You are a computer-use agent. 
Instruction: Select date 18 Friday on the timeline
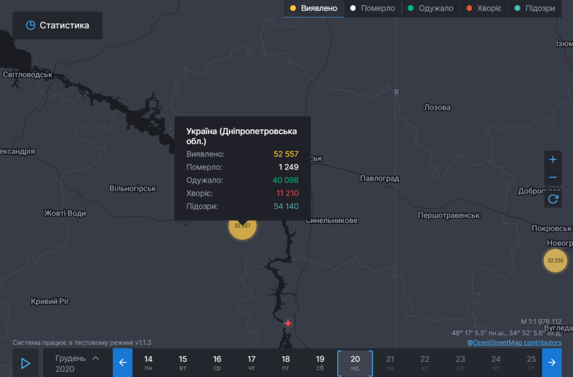[x=286, y=363]
